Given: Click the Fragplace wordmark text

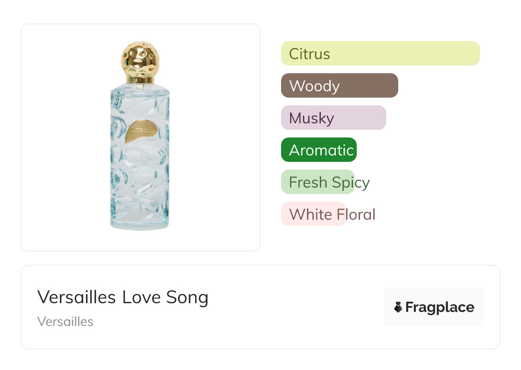Looking at the screenshot, I should point(439,307).
